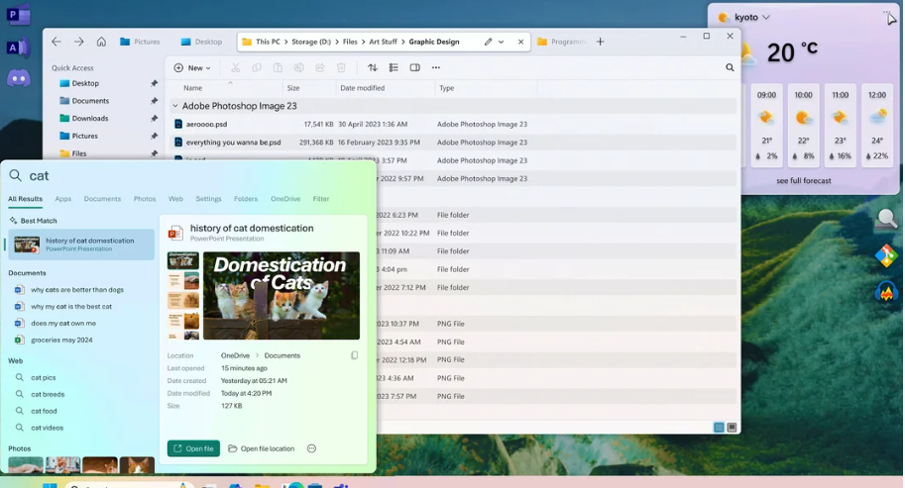Open the weather widget options dots
This screenshot has width=905, height=488.
[886, 12]
